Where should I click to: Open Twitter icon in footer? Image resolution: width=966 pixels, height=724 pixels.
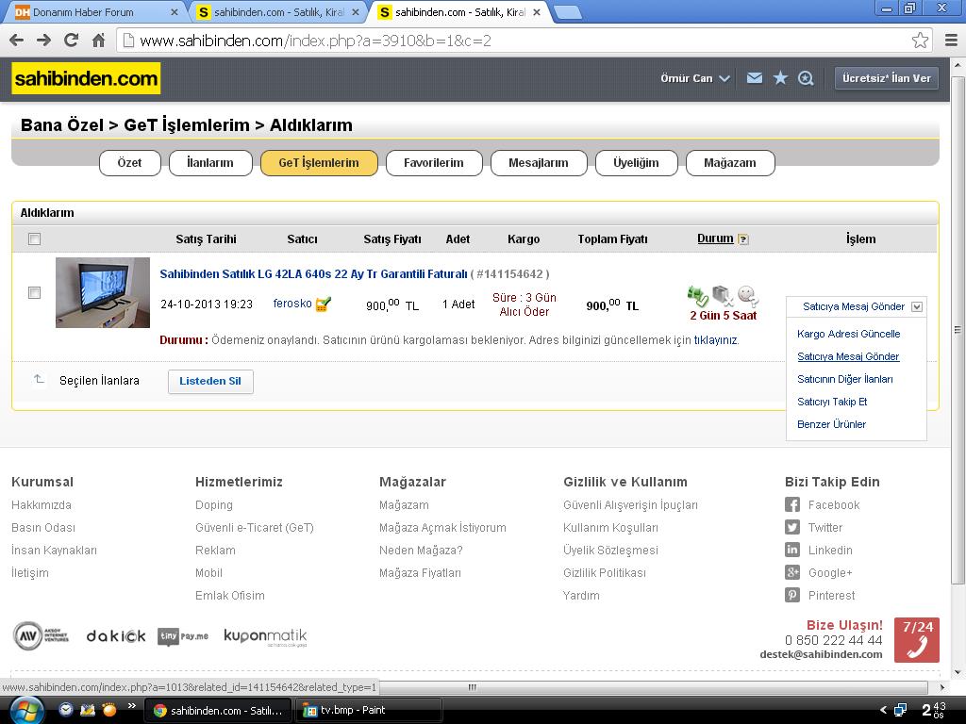pos(792,528)
